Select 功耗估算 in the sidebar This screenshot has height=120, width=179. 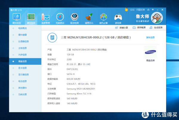25,95
